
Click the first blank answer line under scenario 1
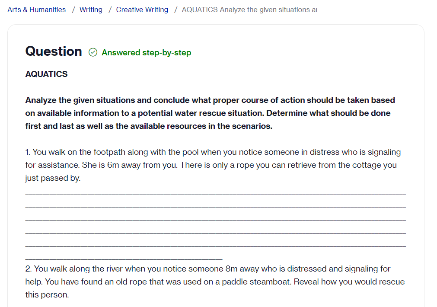point(215,193)
